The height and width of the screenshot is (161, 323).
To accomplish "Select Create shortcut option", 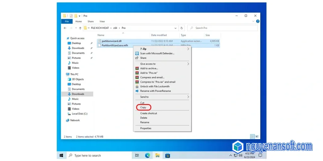I will (162, 113).
